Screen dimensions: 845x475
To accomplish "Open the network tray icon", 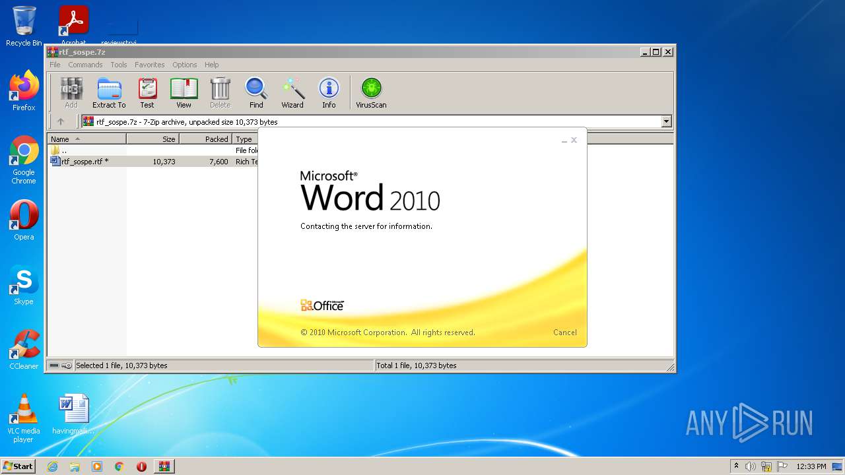I will click(x=766, y=466).
